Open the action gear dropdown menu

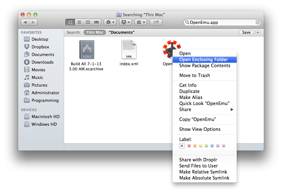coord(110,22)
